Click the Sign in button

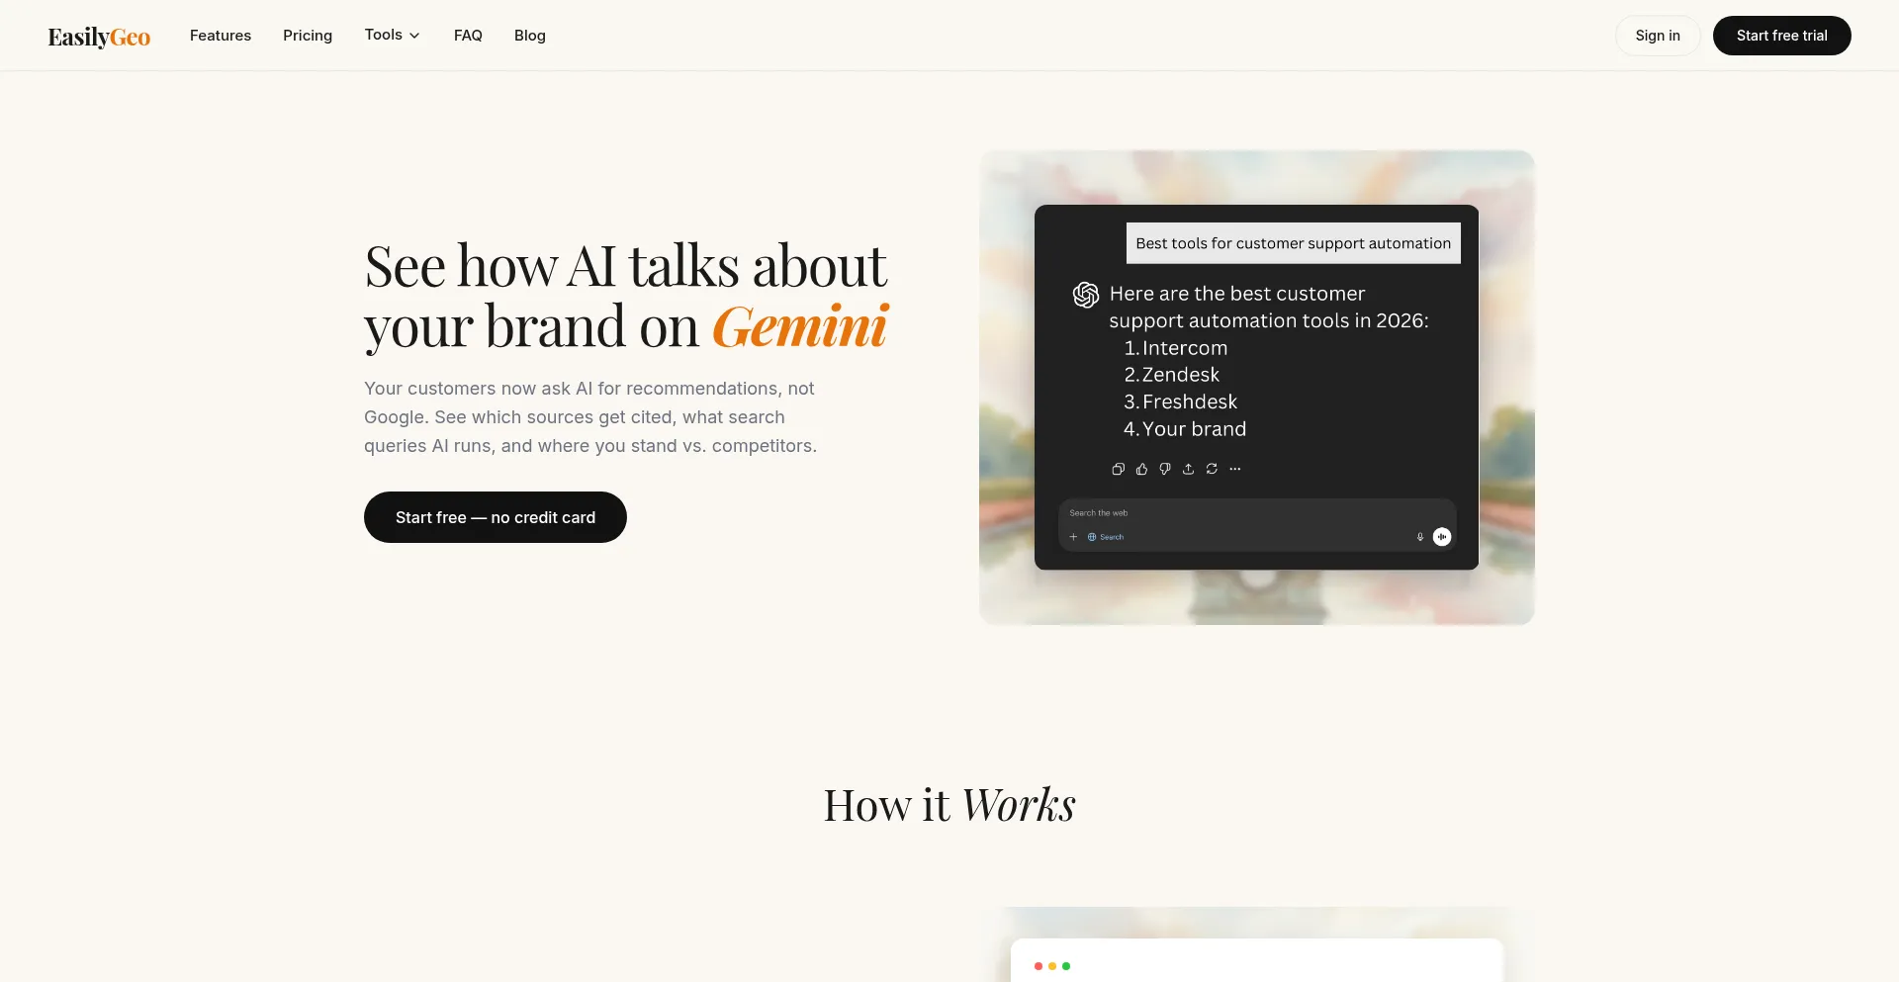click(x=1658, y=36)
